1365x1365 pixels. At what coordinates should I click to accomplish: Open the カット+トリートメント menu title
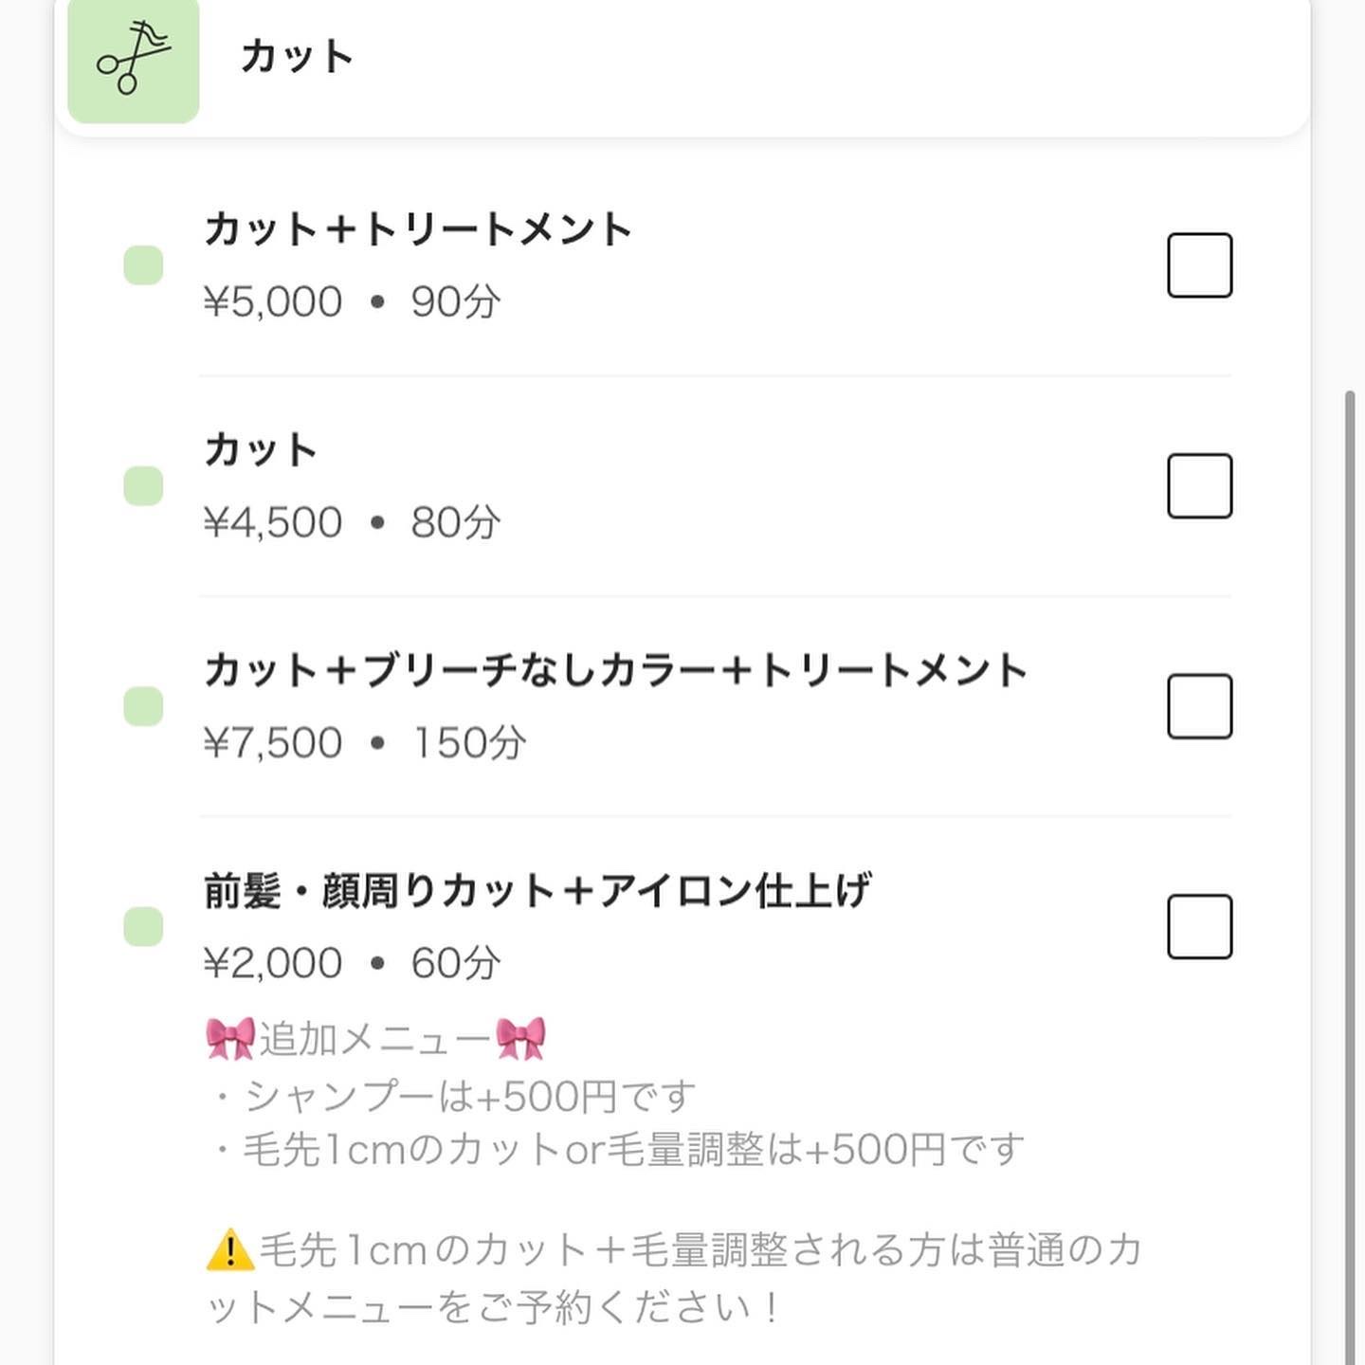[x=418, y=229]
